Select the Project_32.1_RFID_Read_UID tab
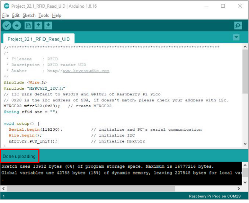The height and width of the screenshot is (203, 249). click(x=39, y=39)
